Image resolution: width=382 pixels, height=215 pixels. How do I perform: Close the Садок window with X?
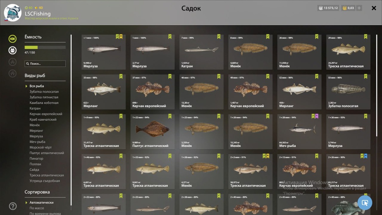(374, 8)
